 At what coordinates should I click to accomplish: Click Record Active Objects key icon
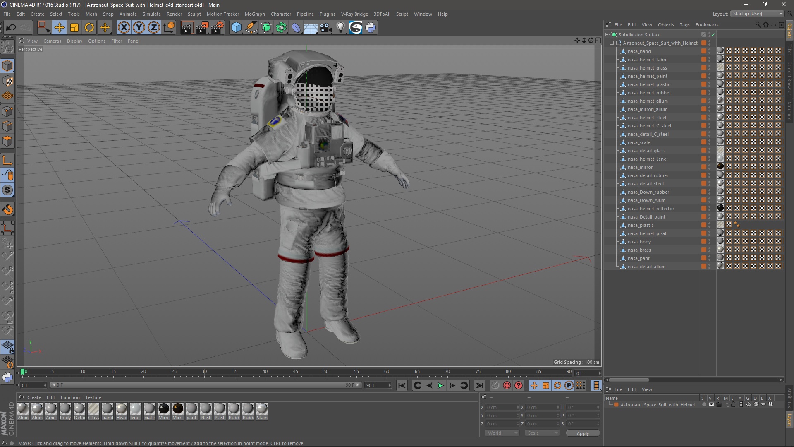click(x=495, y=385)
